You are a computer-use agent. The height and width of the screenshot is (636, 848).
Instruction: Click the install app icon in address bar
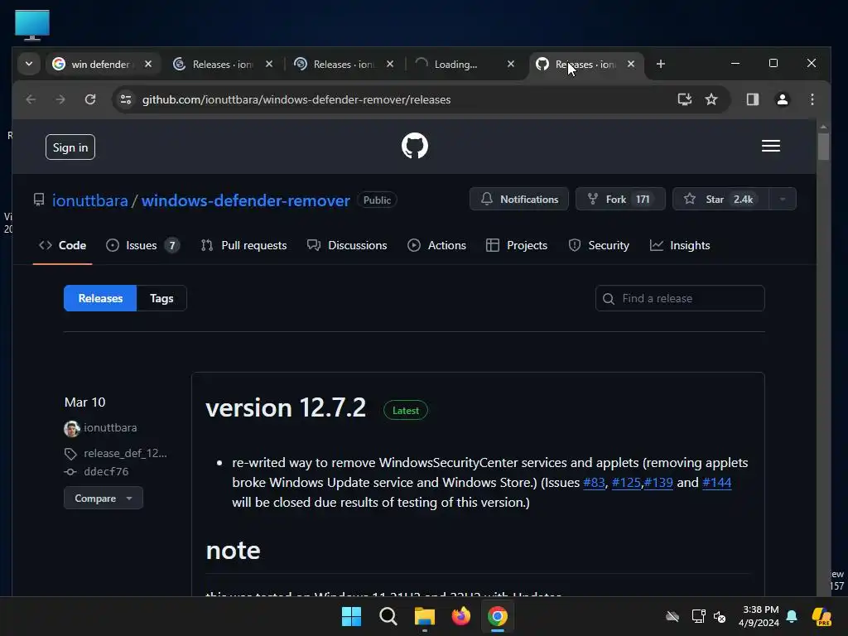685,99
